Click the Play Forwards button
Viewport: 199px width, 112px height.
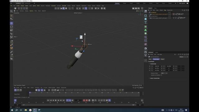click(x=56, y=100)
